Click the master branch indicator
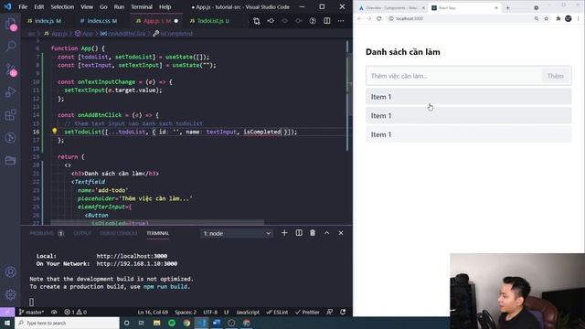Image resolution: width=585 pixels, height=329 pixels. click(31, 313)
